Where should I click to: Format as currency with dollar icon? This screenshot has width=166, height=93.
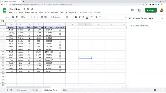[31, 17]
